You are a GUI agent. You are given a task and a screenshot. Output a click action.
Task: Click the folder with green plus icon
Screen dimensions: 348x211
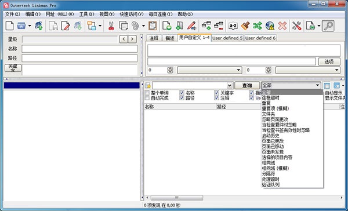[x=179, y=26]
